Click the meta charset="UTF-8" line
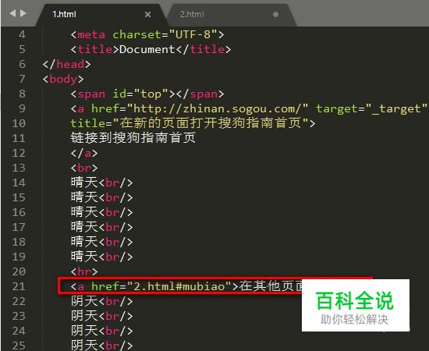Screen dimensions: 429x351 tap(147, 35)
